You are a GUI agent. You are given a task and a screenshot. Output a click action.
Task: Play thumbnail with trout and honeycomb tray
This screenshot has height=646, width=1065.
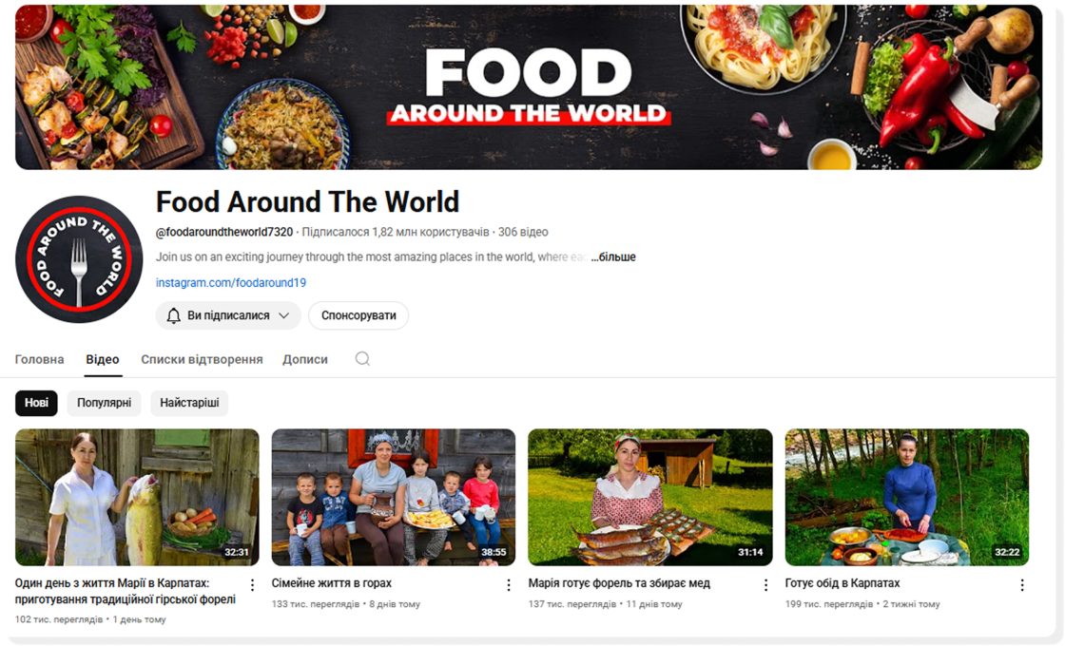pyautogui.click(x=650, y=497)
